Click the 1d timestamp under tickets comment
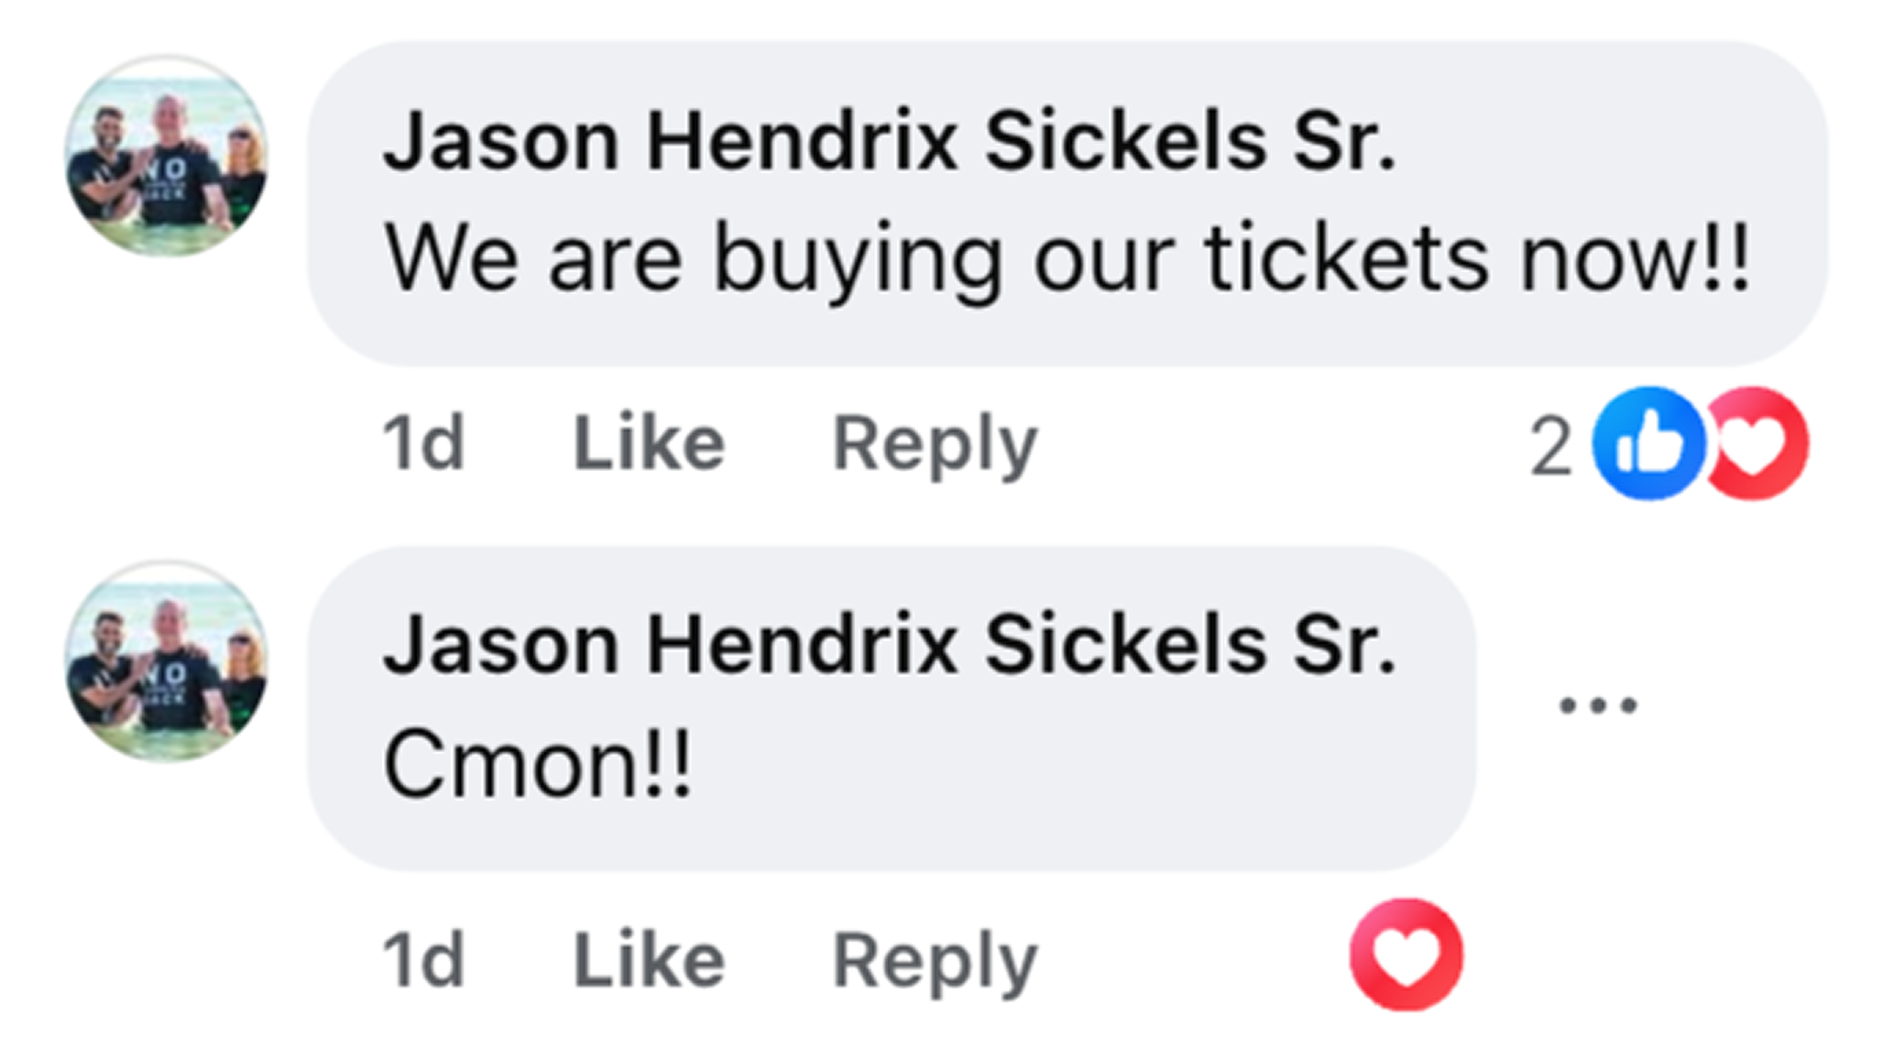Viewport: 1894px width, 1047px height. click(422, 444)
